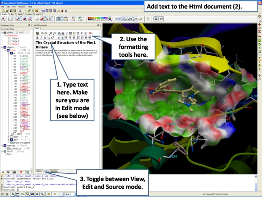Switch to the labels tab
This screenshot has height=197, width=262.
(x=20, y=14)
